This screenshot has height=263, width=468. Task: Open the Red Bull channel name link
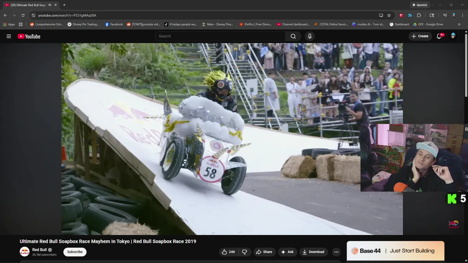pos(39,250)
